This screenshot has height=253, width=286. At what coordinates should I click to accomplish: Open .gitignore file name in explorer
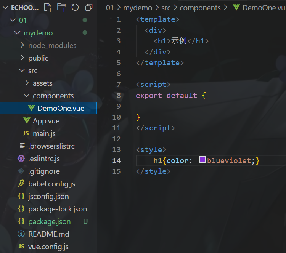44,171
